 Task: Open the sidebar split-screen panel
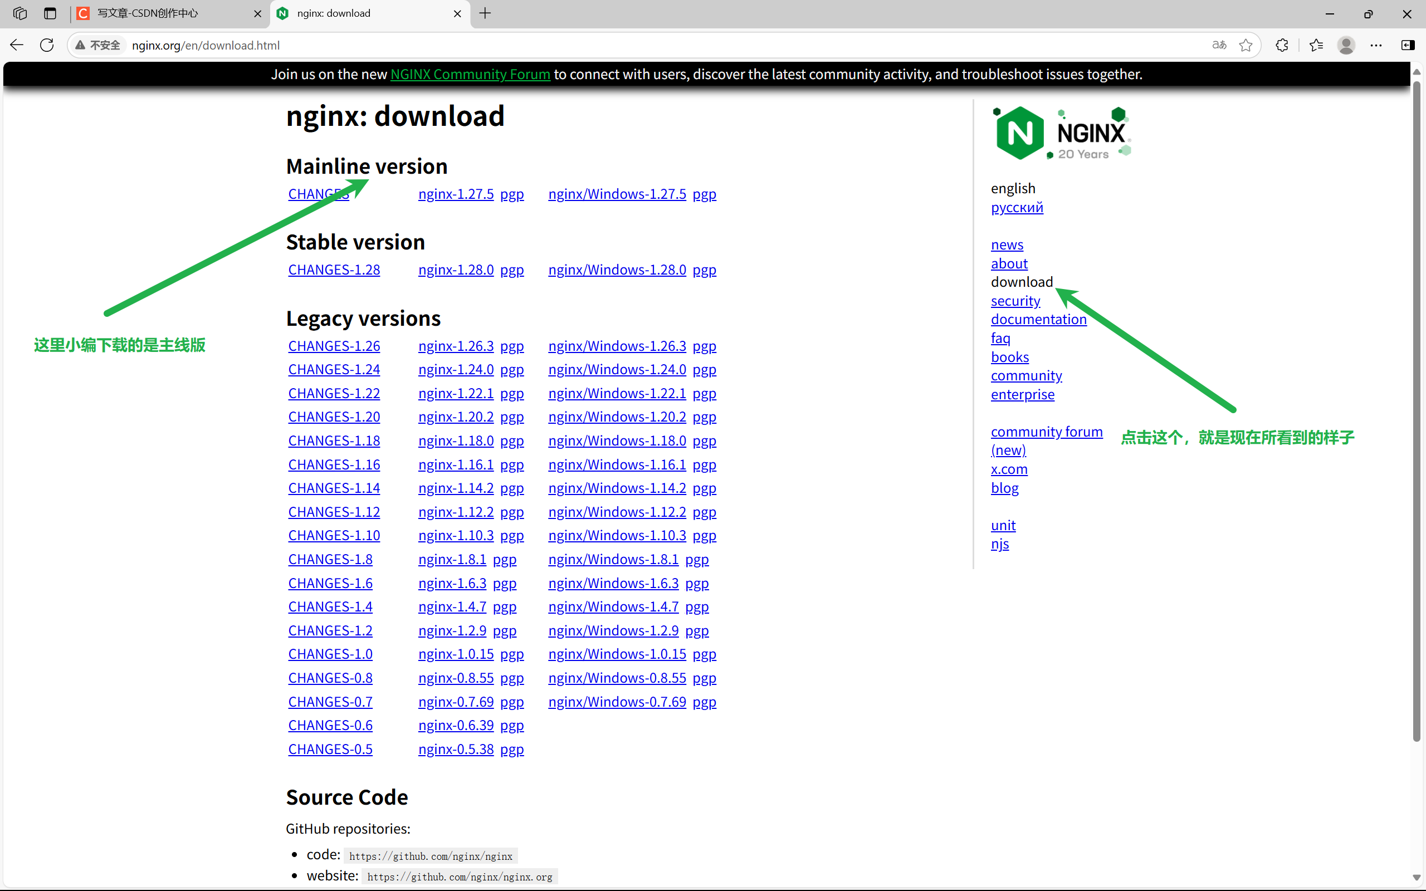1409,45
